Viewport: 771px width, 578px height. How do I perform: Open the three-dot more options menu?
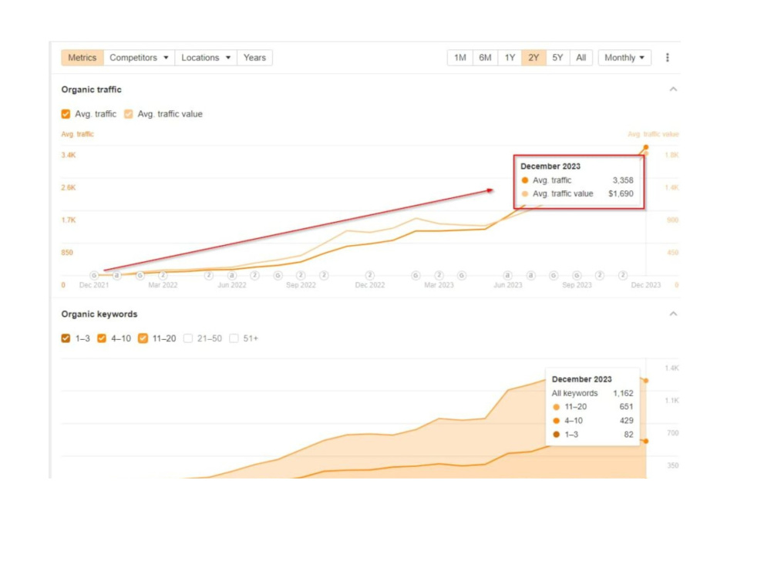(x=667, y=58)
